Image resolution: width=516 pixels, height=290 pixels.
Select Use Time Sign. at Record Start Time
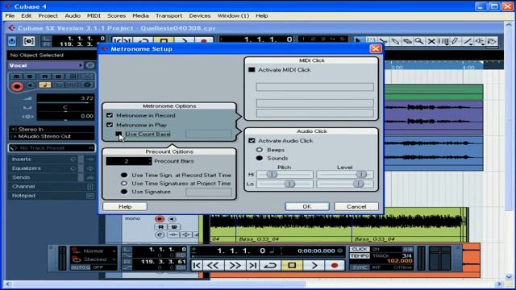click(x=124, y=176)
